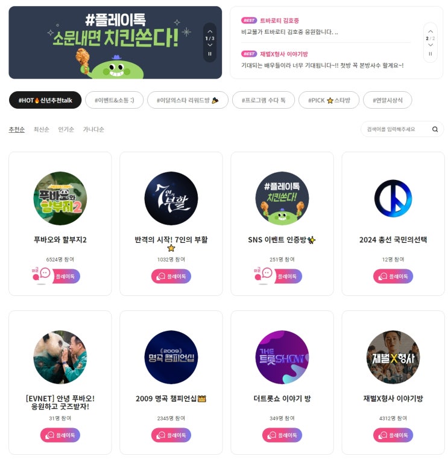Open the 안녕 푸바오 panda photo icon

pyautogui.click(x=60, y=357)
